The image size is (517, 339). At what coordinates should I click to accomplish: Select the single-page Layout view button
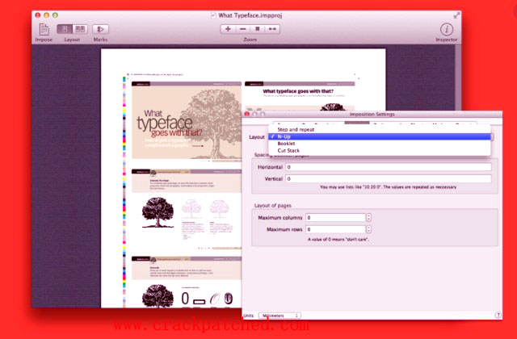tap(65, 29)
